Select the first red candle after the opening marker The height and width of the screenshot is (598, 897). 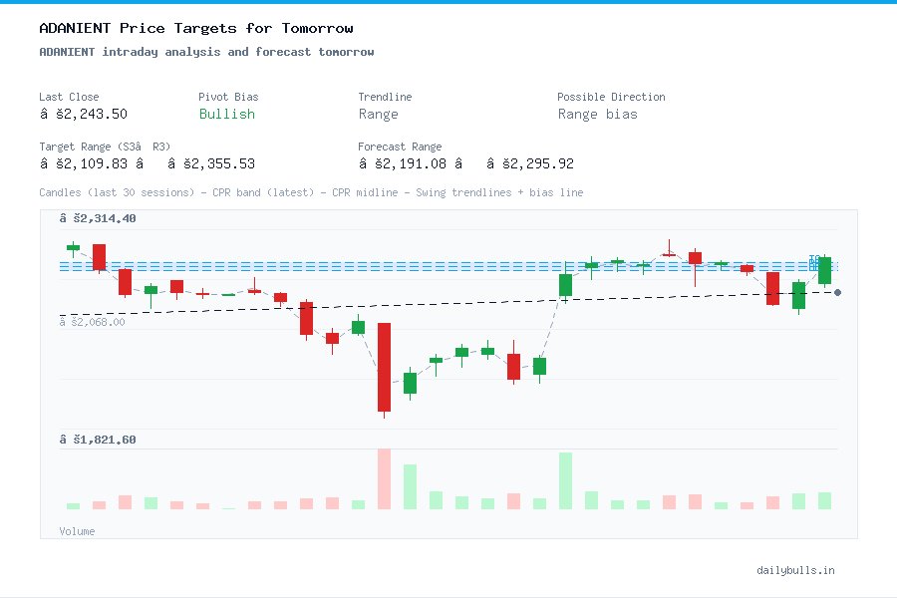pos(98,257)
